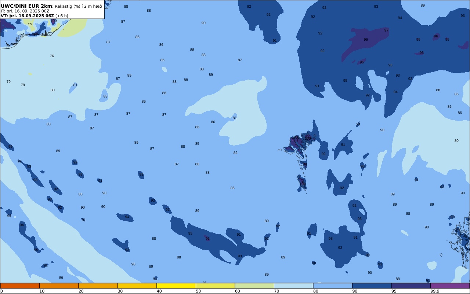Click the pale yellow 50–60 legend swatch
The width and height of the screenshot is (470, 294).
pyautogui.click(x=215, y=286)
